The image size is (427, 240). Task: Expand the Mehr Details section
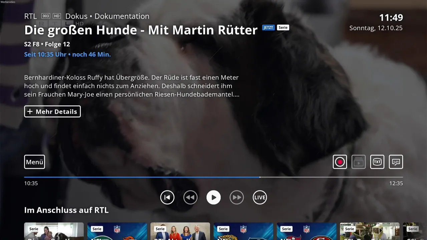[x=52, y=111]
